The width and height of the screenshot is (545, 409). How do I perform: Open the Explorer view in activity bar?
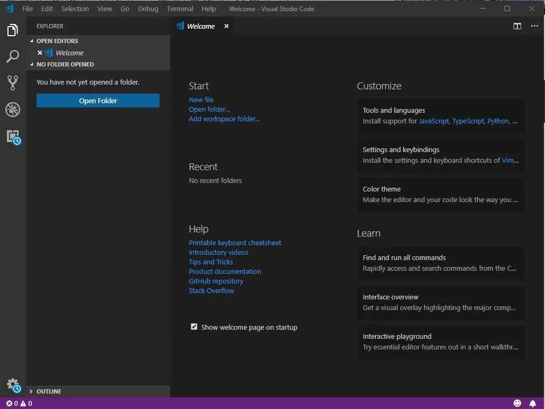(x=13, y=30)
